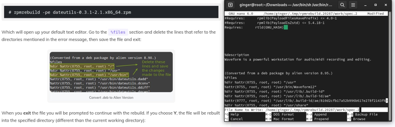Image resolution: width=395 pixels, height=127 pixels.
Task: Click the File Name to Write field
Action: coord(373,110)
